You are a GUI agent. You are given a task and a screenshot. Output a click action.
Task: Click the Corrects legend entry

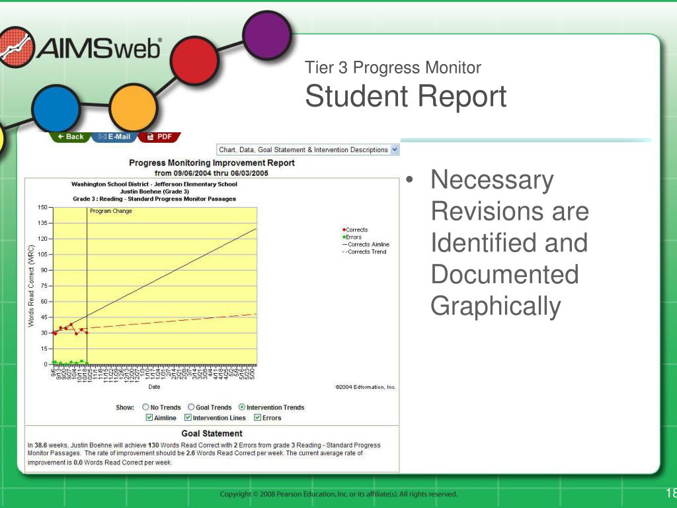tap(355, 230)
